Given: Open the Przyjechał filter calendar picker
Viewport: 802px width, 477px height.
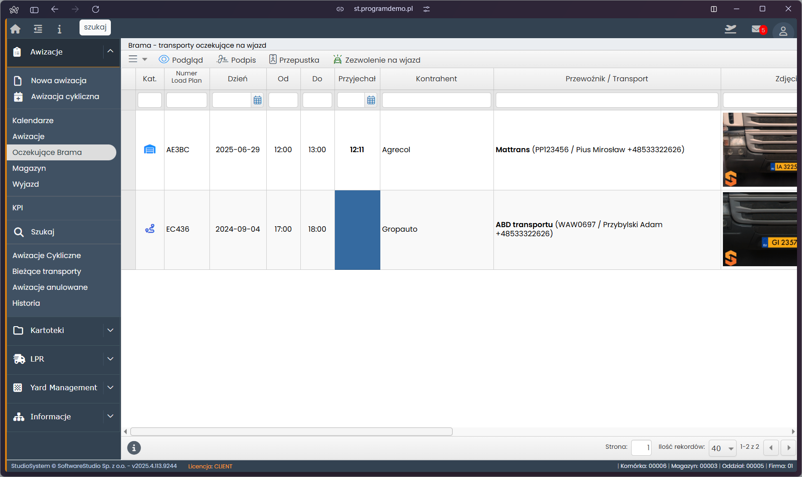Looking at the screenshot, I should [x=371, y=100].
